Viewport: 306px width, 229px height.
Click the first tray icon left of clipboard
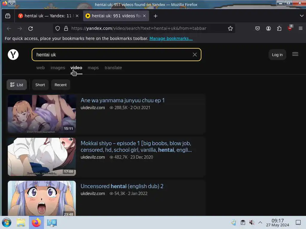234,222
